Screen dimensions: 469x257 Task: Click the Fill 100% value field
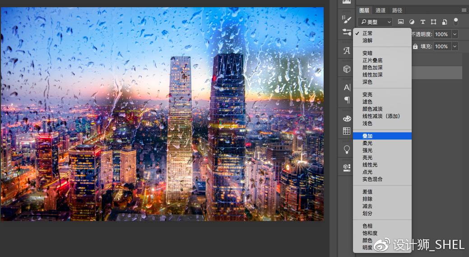point(442,46)
